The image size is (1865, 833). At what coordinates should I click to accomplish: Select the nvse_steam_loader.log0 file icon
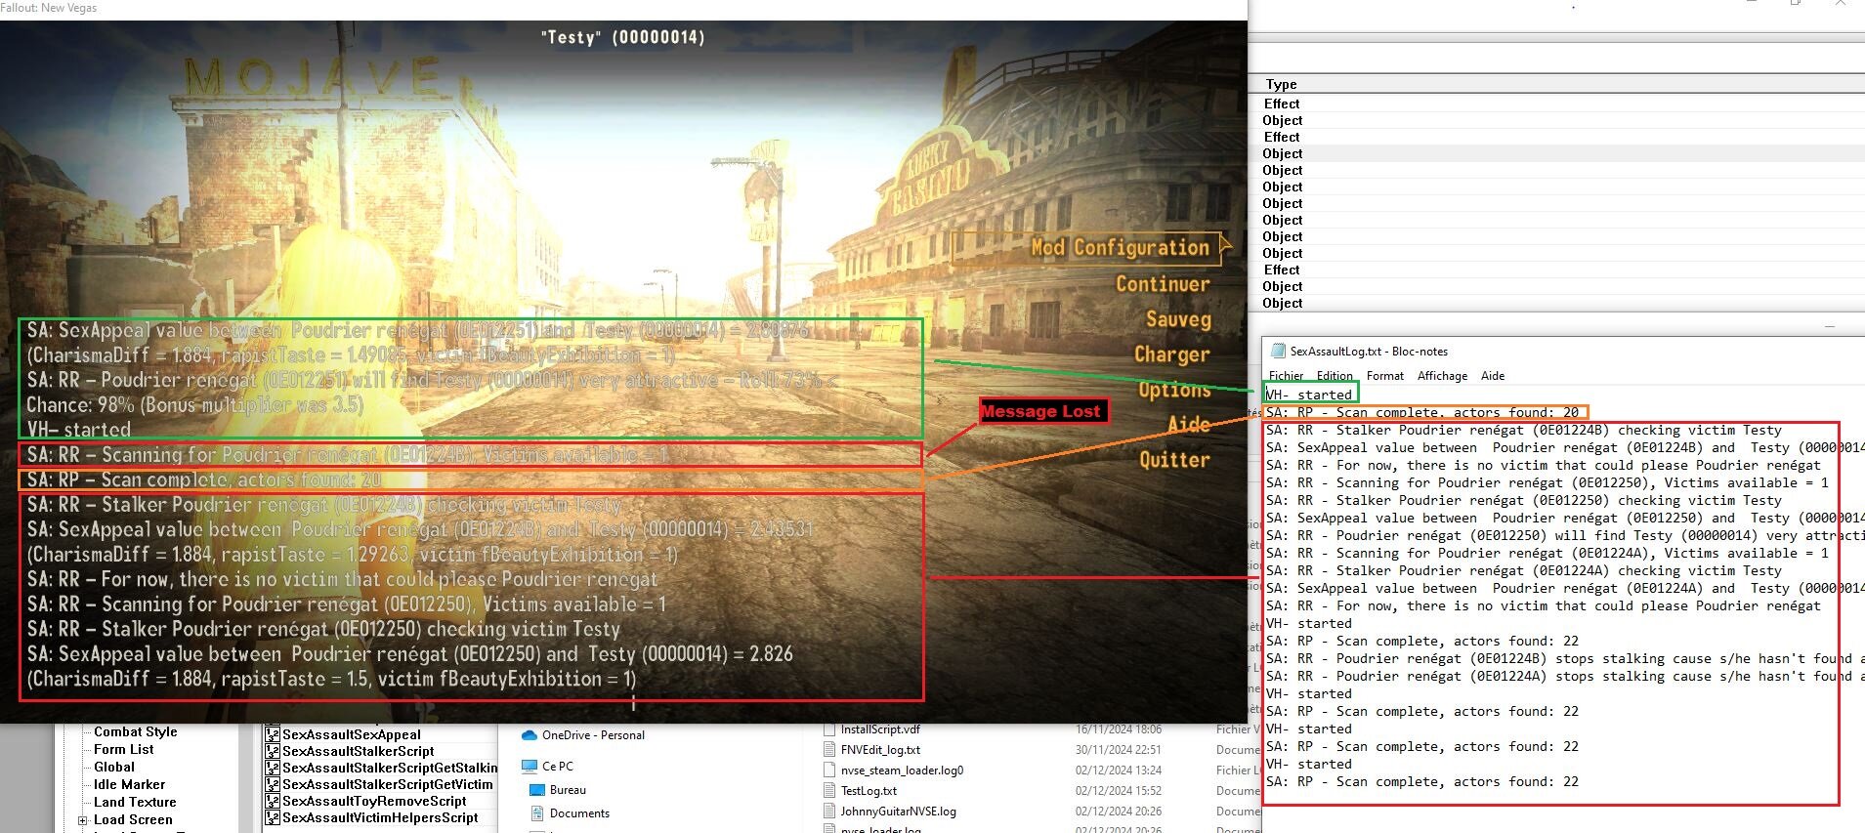(829, 771)
